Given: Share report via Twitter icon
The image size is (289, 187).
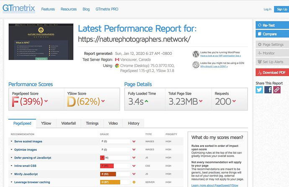Looking at the screenshot, I should [x=260, y=90].
